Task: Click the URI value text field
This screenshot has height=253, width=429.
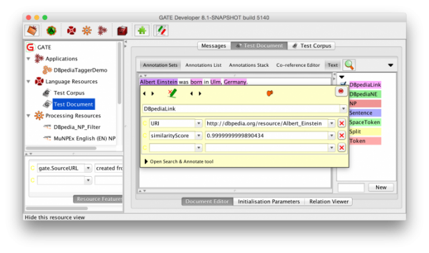Action: click(x=267, y=124)
